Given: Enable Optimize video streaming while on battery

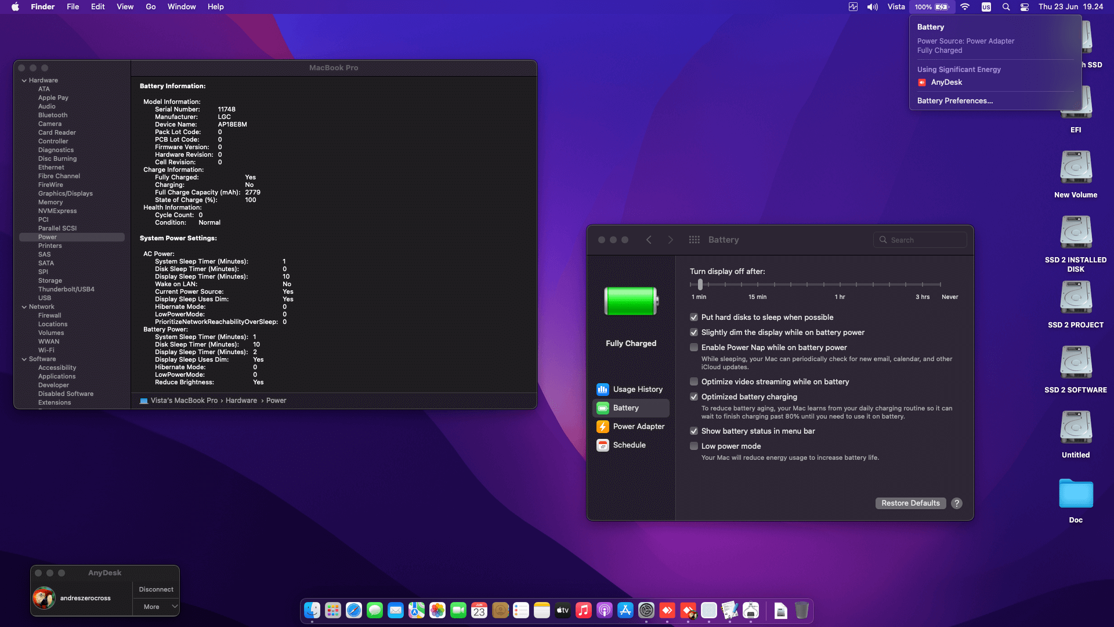Looking at the screenshot, I should tap(693, 381).
